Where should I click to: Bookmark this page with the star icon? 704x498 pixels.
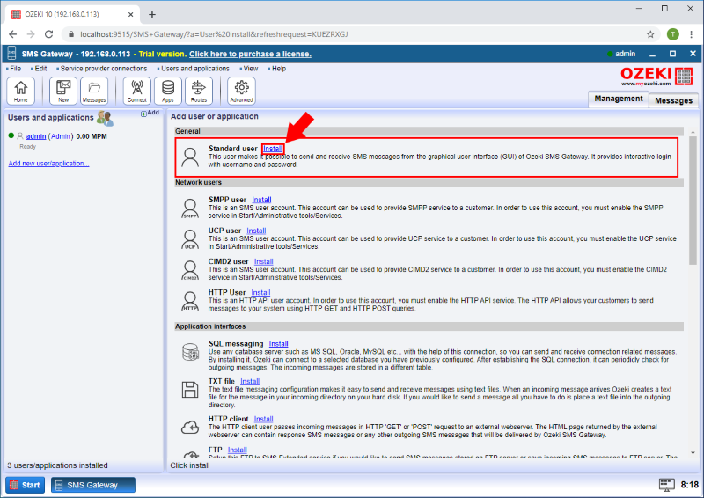click(650, 34)
